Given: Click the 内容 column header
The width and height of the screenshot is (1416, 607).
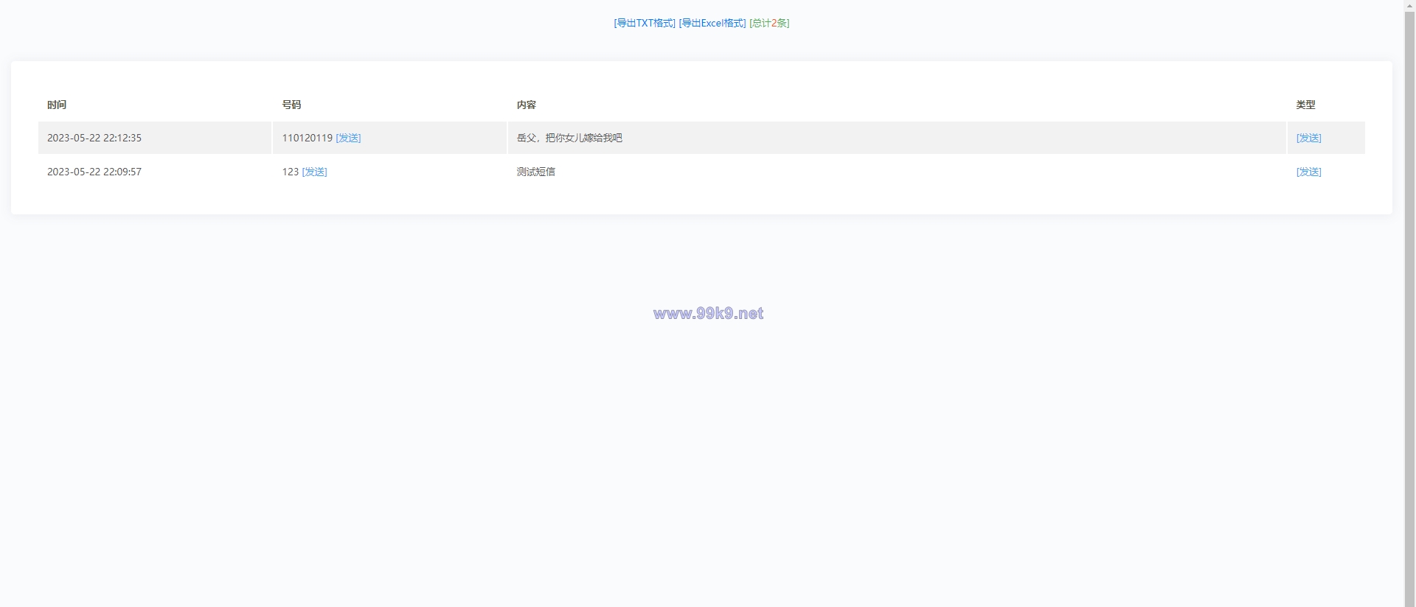Looking at the screenshot, I should point(527,105).
